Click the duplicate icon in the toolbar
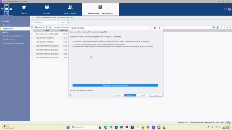The image size is (232, 130). tap(50, 27)
